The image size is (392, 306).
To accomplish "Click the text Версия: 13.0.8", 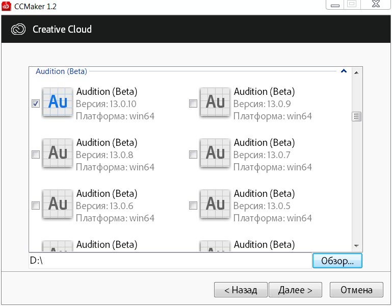I will [104, 155].
